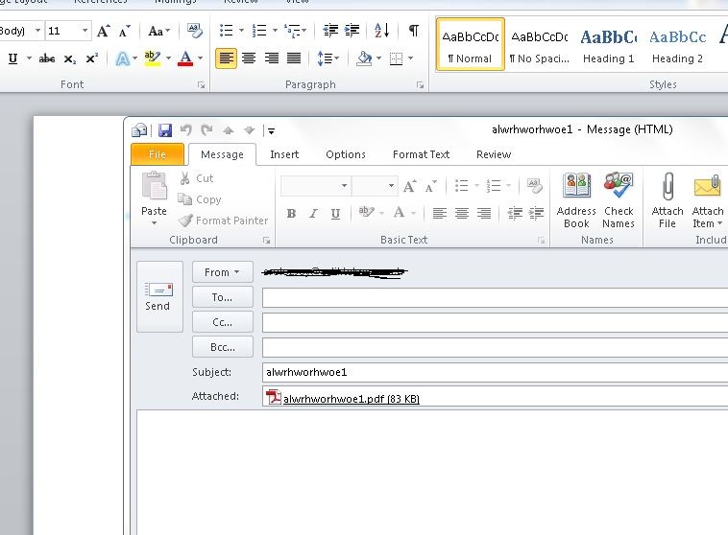
Task: Click Bullets list icon in Word ribbon
Action: (x=227, y=31)
